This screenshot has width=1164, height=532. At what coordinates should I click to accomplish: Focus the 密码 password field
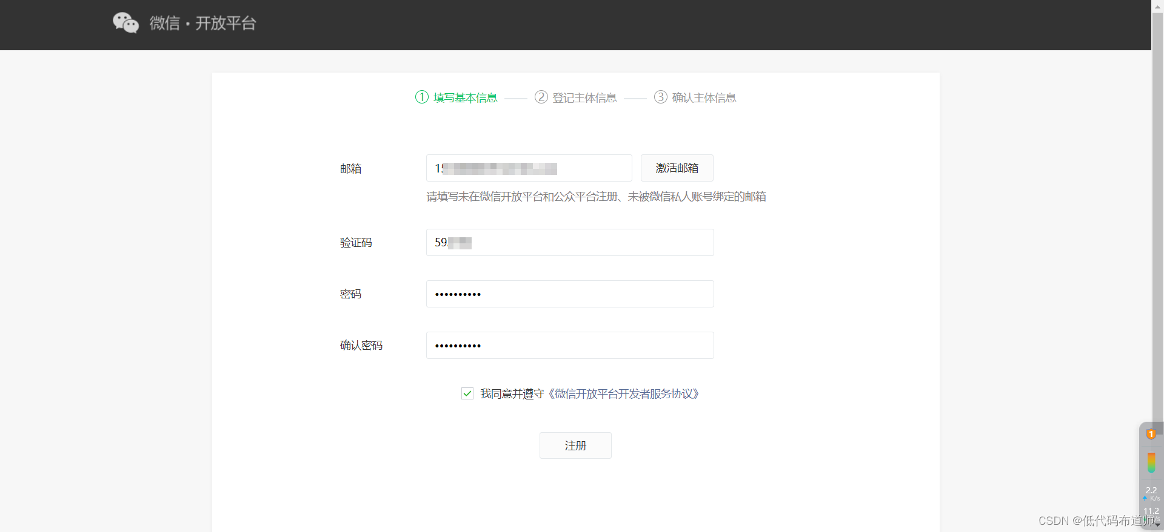click(x=570, y=294)
